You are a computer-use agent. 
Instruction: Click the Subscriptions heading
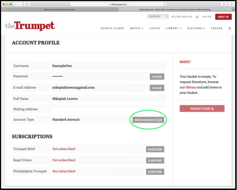pos(32,136)
